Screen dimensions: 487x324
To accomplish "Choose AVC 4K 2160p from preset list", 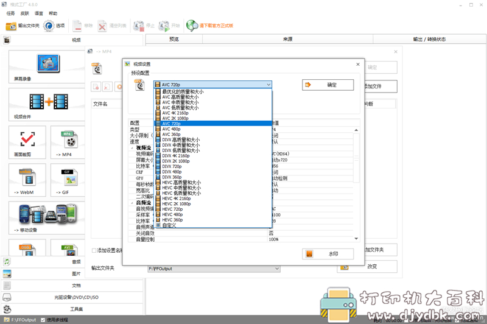I will 213,113.
